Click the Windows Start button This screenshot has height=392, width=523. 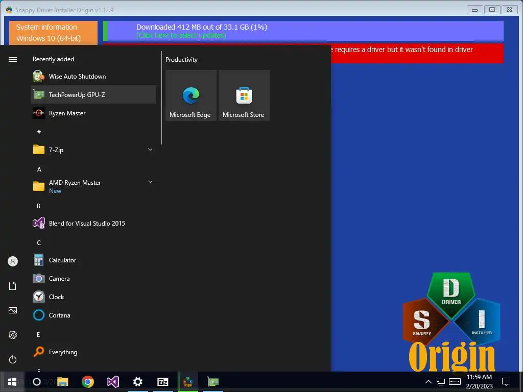[x=12, y=382]
